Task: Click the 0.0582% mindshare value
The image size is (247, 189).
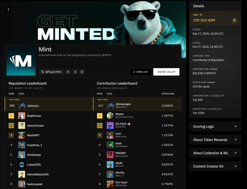Action: [167, 106]
